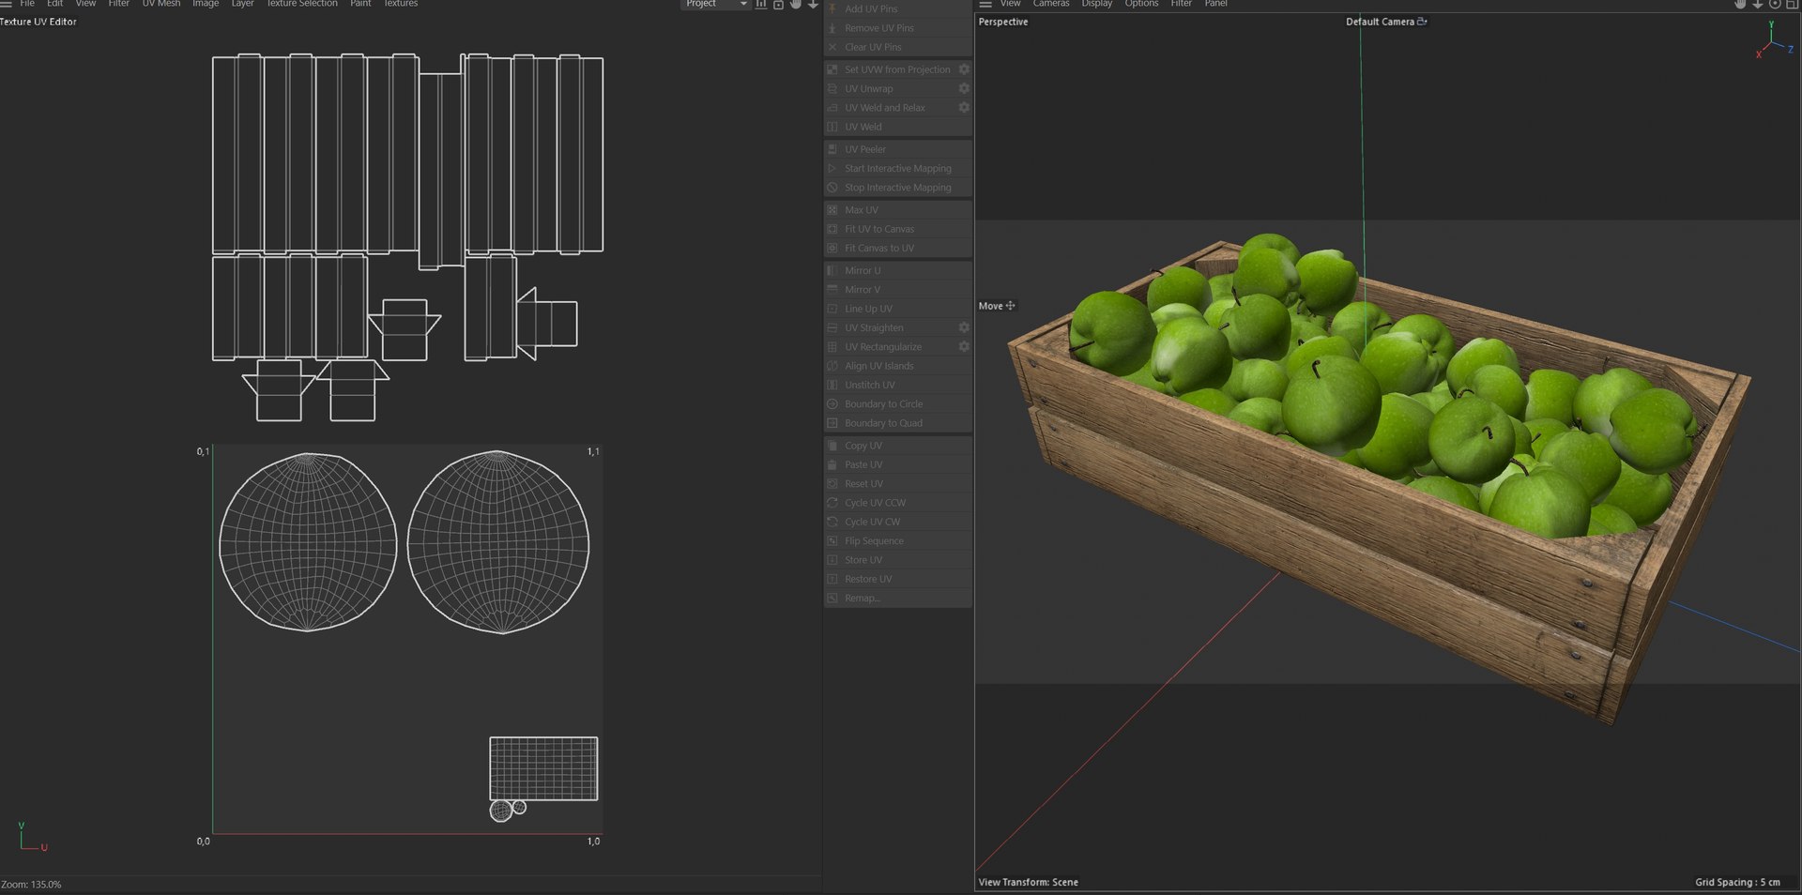Click the UV editor frame icon
The width and height of the screenshot is (1802, 895).
coord(778,4)
